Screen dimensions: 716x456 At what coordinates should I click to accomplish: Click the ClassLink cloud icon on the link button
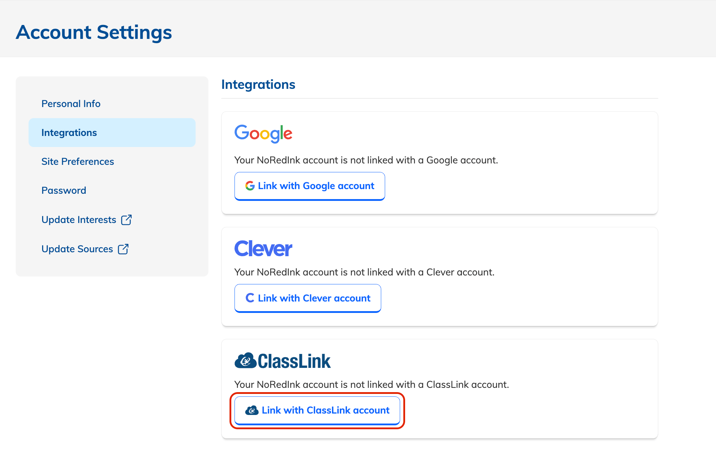tap(252, 410)
